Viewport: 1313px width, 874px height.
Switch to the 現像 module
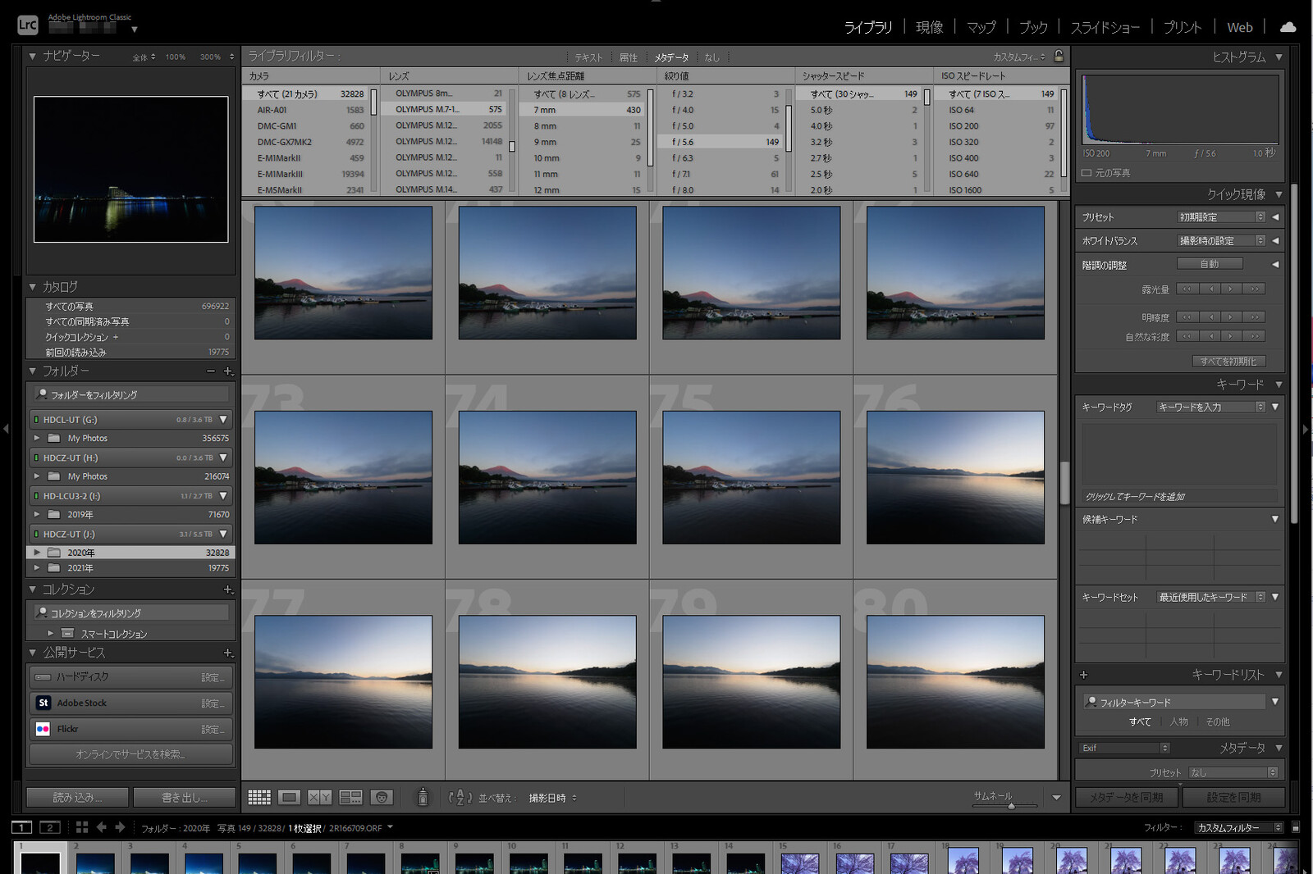pyautogui.click(x=929, y=27)
